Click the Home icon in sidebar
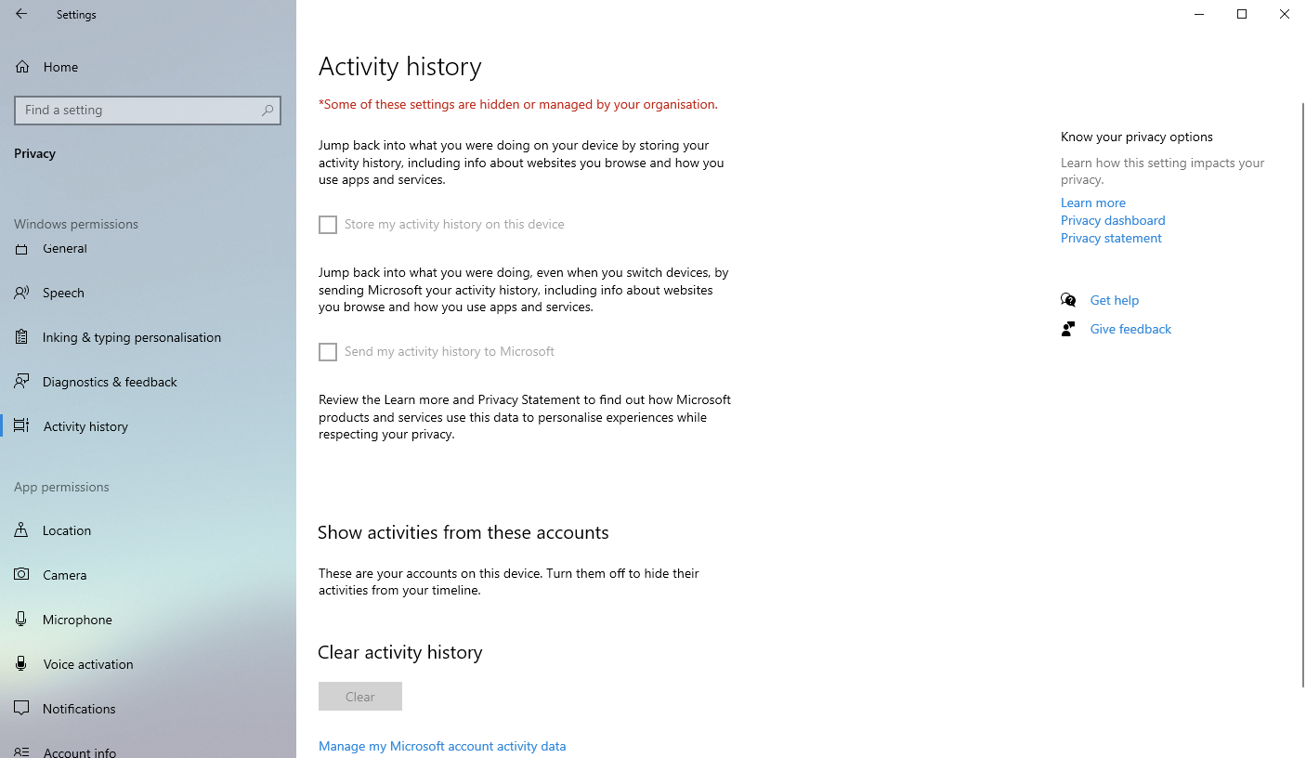This screenshot has height=758, width=1306. click(x=22, y=67)
